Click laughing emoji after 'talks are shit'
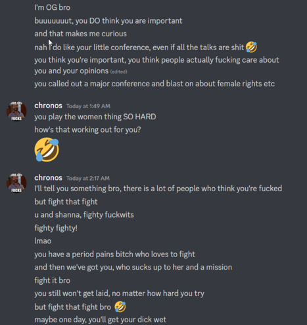Viewport: 307px width, 325px height. tap(251, 47)
